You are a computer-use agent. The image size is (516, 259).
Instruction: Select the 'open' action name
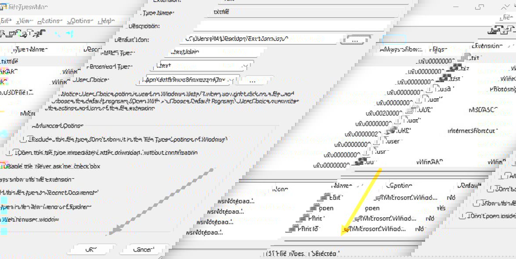pos(326,208)
